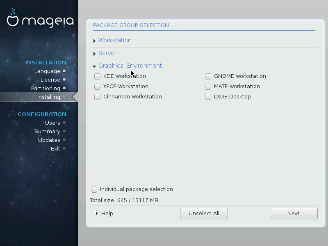
Task: Click the Language step bullet indicator
Action: 64,71
